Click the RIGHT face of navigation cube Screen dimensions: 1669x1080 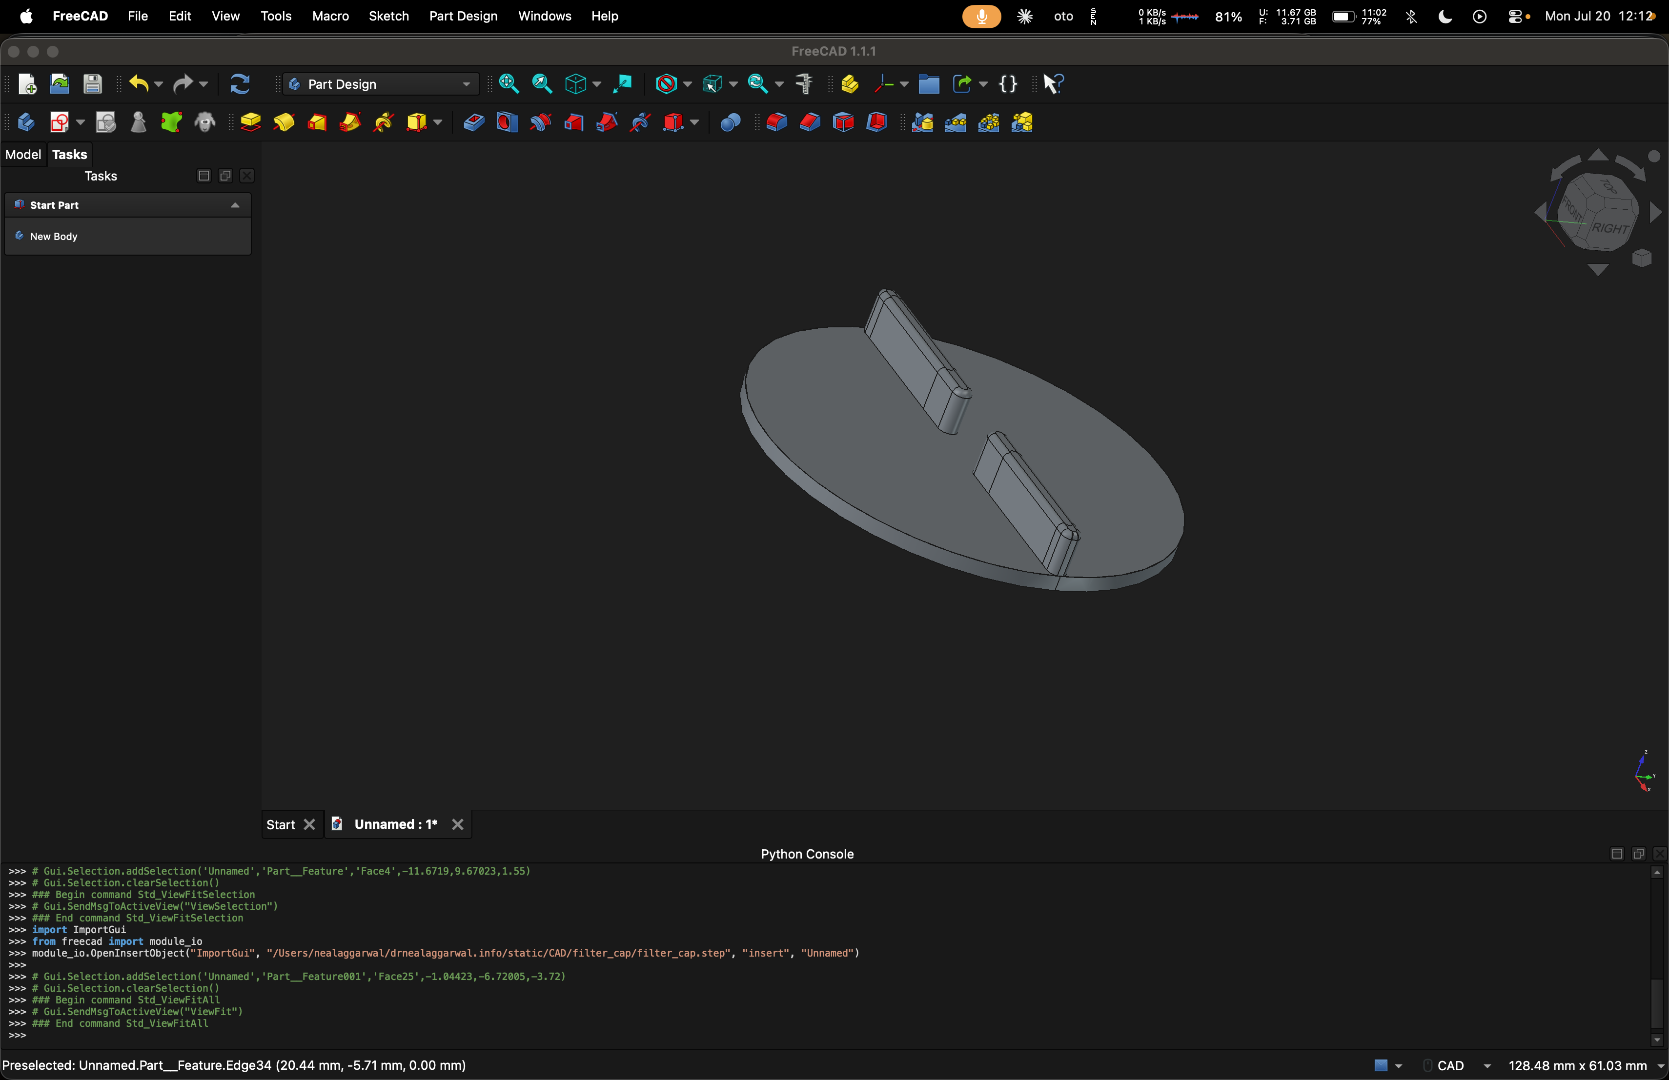pos(1609,228)
